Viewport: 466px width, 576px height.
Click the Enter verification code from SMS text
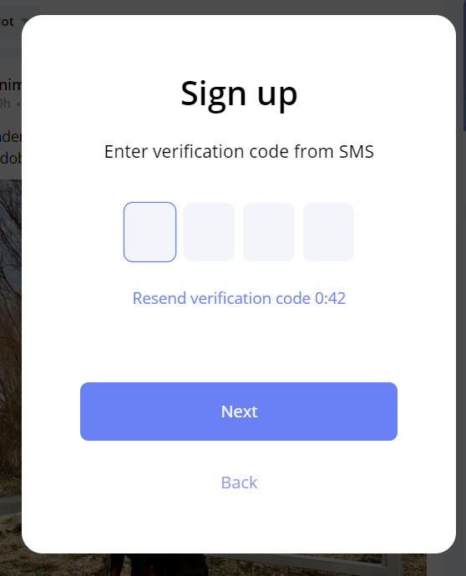[239, 151]
